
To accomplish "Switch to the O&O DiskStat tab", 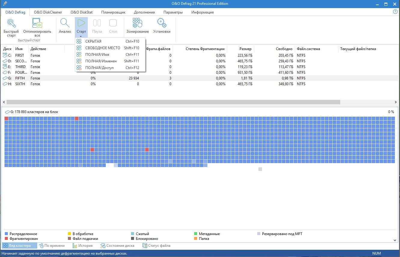I will pos(81,12).
